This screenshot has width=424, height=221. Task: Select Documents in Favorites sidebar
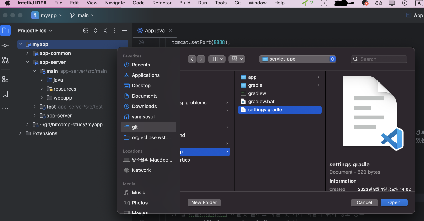148,96
